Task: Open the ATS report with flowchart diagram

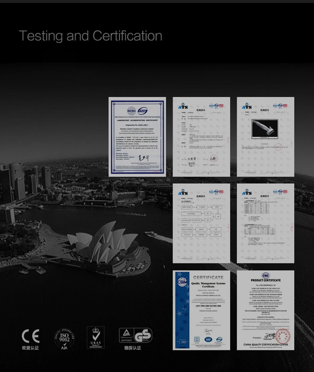Action: tap(201, 223)
